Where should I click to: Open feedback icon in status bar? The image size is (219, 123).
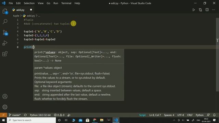coord(208,115)
